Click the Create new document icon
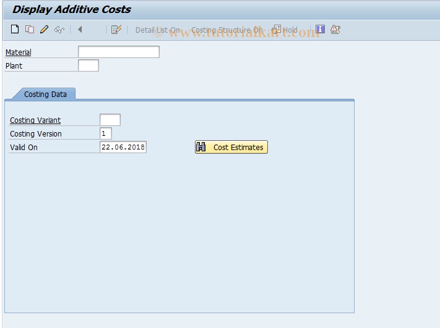The width and height of the screenshot is (440, 328). [x=15, y=29]
